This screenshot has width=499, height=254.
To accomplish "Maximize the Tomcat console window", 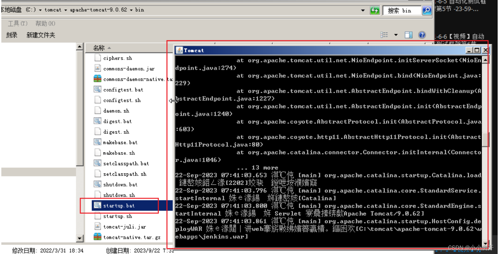I will 477,50.
